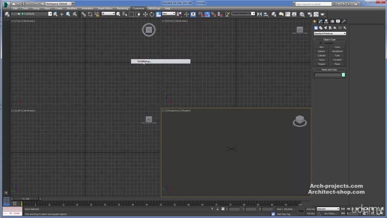Open the Rendering menu
387x218 pixels.
(x=122, y=8)
